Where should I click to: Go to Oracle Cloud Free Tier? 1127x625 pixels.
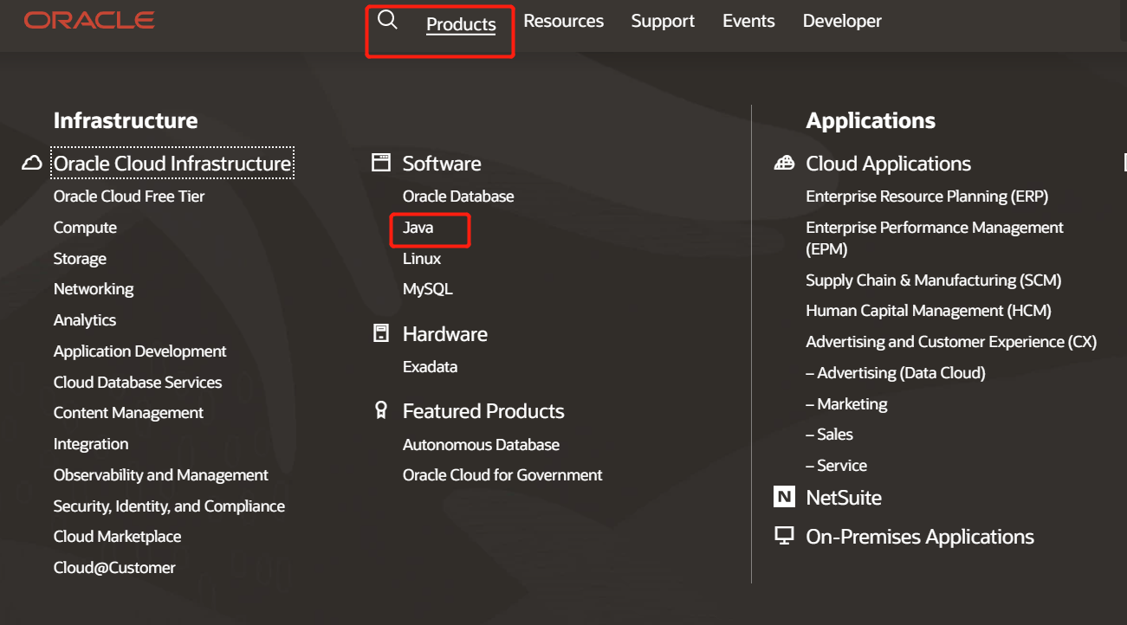point(129,197)
